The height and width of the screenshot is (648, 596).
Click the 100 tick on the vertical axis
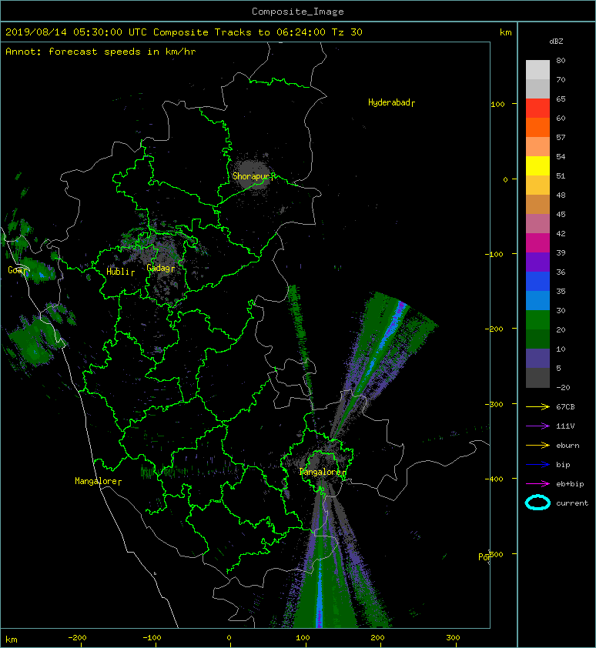point(497,104)
